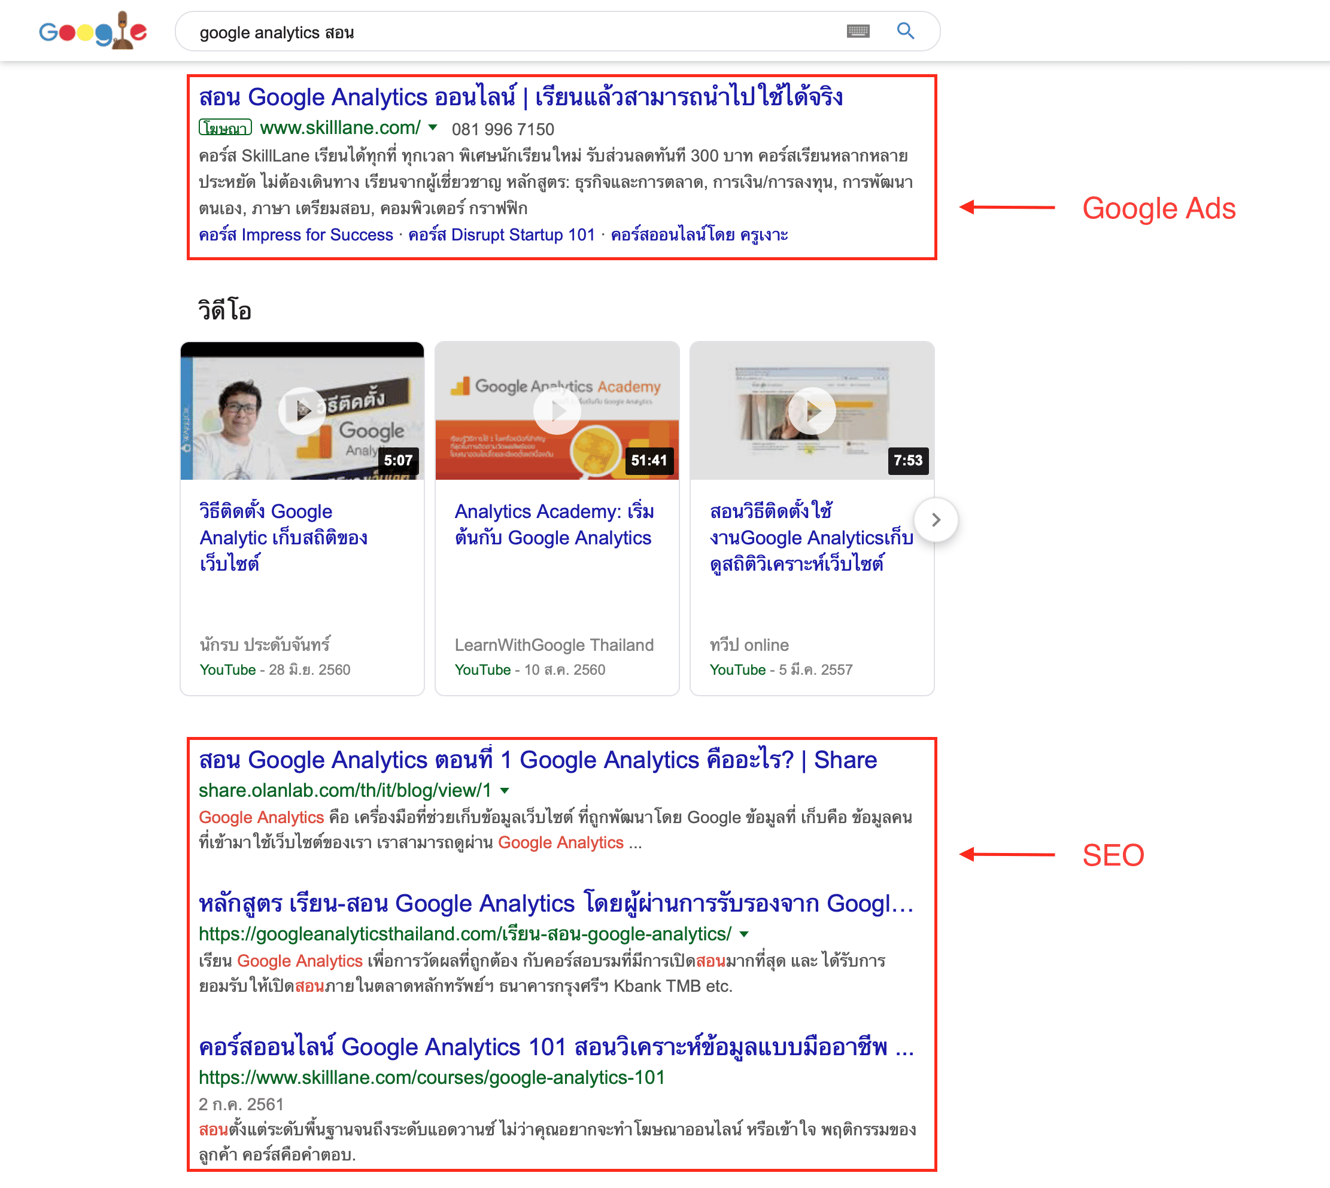Play the 51:41 Analytics Academy video

point(557,410)
